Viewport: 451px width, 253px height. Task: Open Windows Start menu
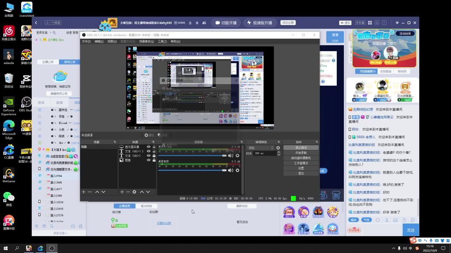coord(5,248)
